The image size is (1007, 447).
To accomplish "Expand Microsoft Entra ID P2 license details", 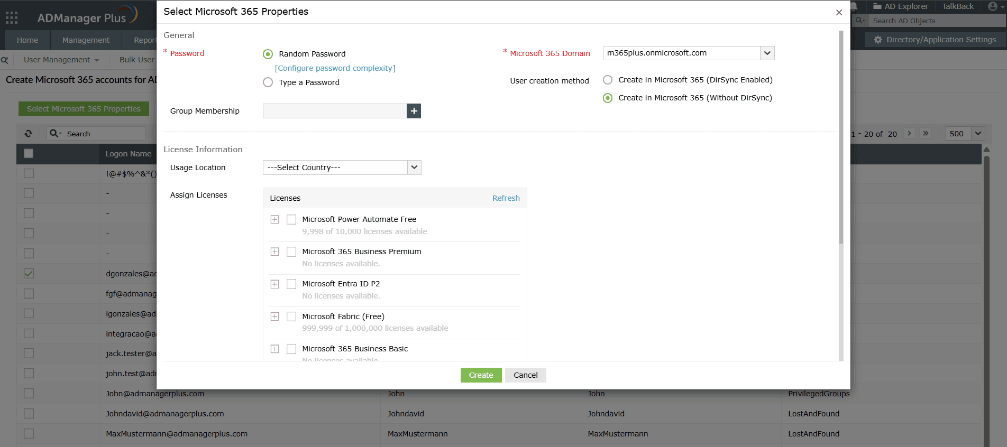I will pyautogui.click(x=274, y=284).
